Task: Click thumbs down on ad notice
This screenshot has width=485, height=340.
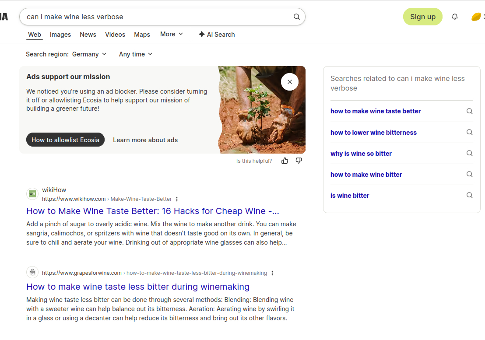Action: click(x=299, y=161)
